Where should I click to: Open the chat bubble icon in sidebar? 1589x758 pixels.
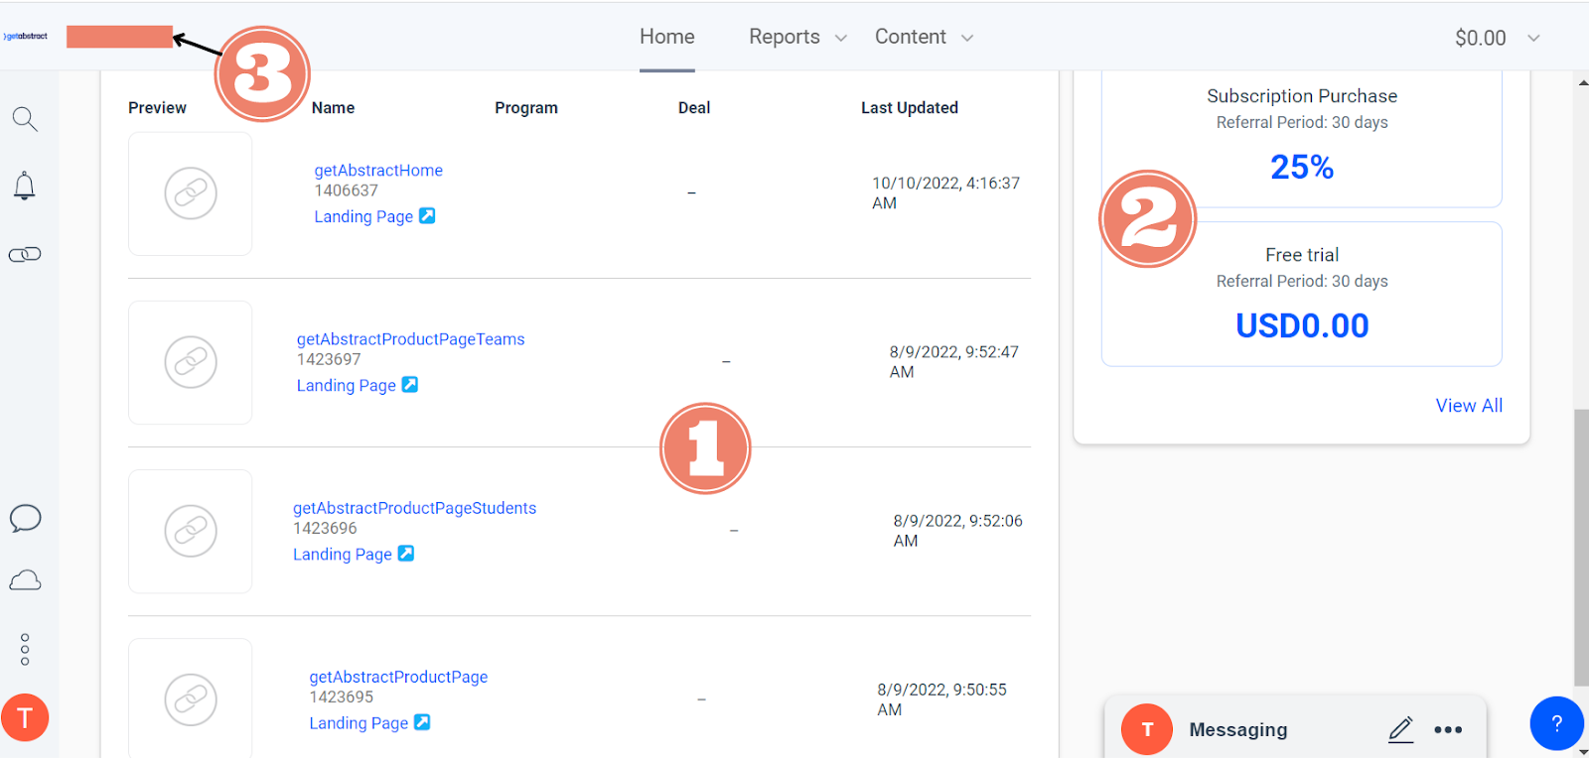click(25, 518)
